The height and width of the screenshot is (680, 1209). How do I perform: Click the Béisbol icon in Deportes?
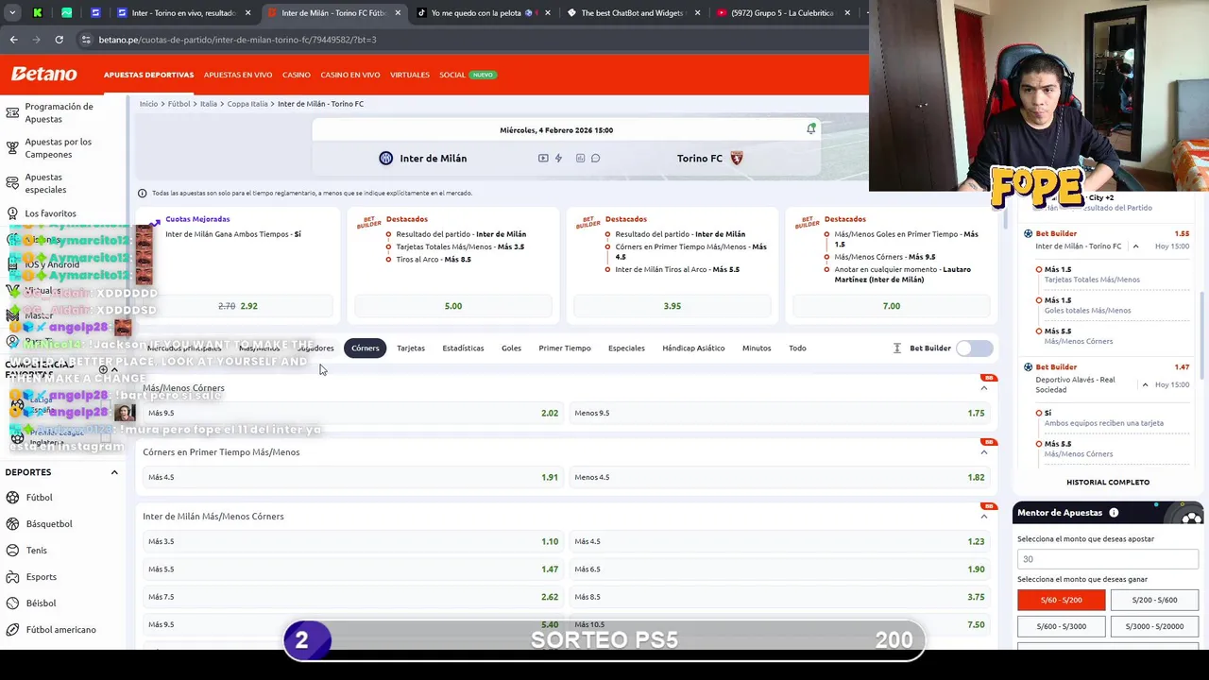(x=12, y=603)
